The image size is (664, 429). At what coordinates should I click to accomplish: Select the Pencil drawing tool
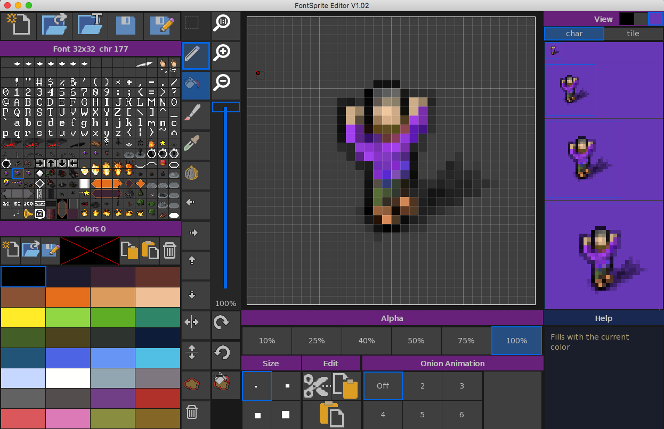(196, 55)
